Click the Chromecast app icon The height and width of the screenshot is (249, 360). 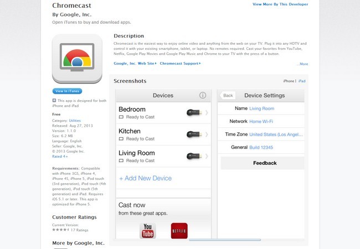point(77,59)
